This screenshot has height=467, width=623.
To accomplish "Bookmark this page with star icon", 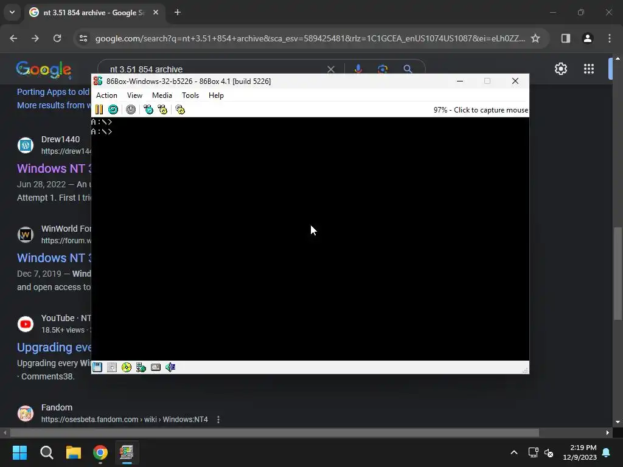I will point(535,38).
